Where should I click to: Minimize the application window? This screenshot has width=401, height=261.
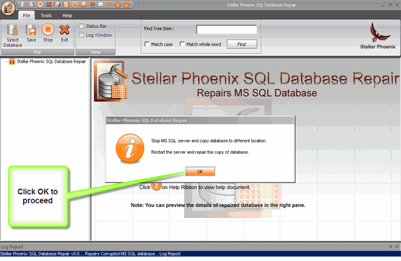point(383,5)
